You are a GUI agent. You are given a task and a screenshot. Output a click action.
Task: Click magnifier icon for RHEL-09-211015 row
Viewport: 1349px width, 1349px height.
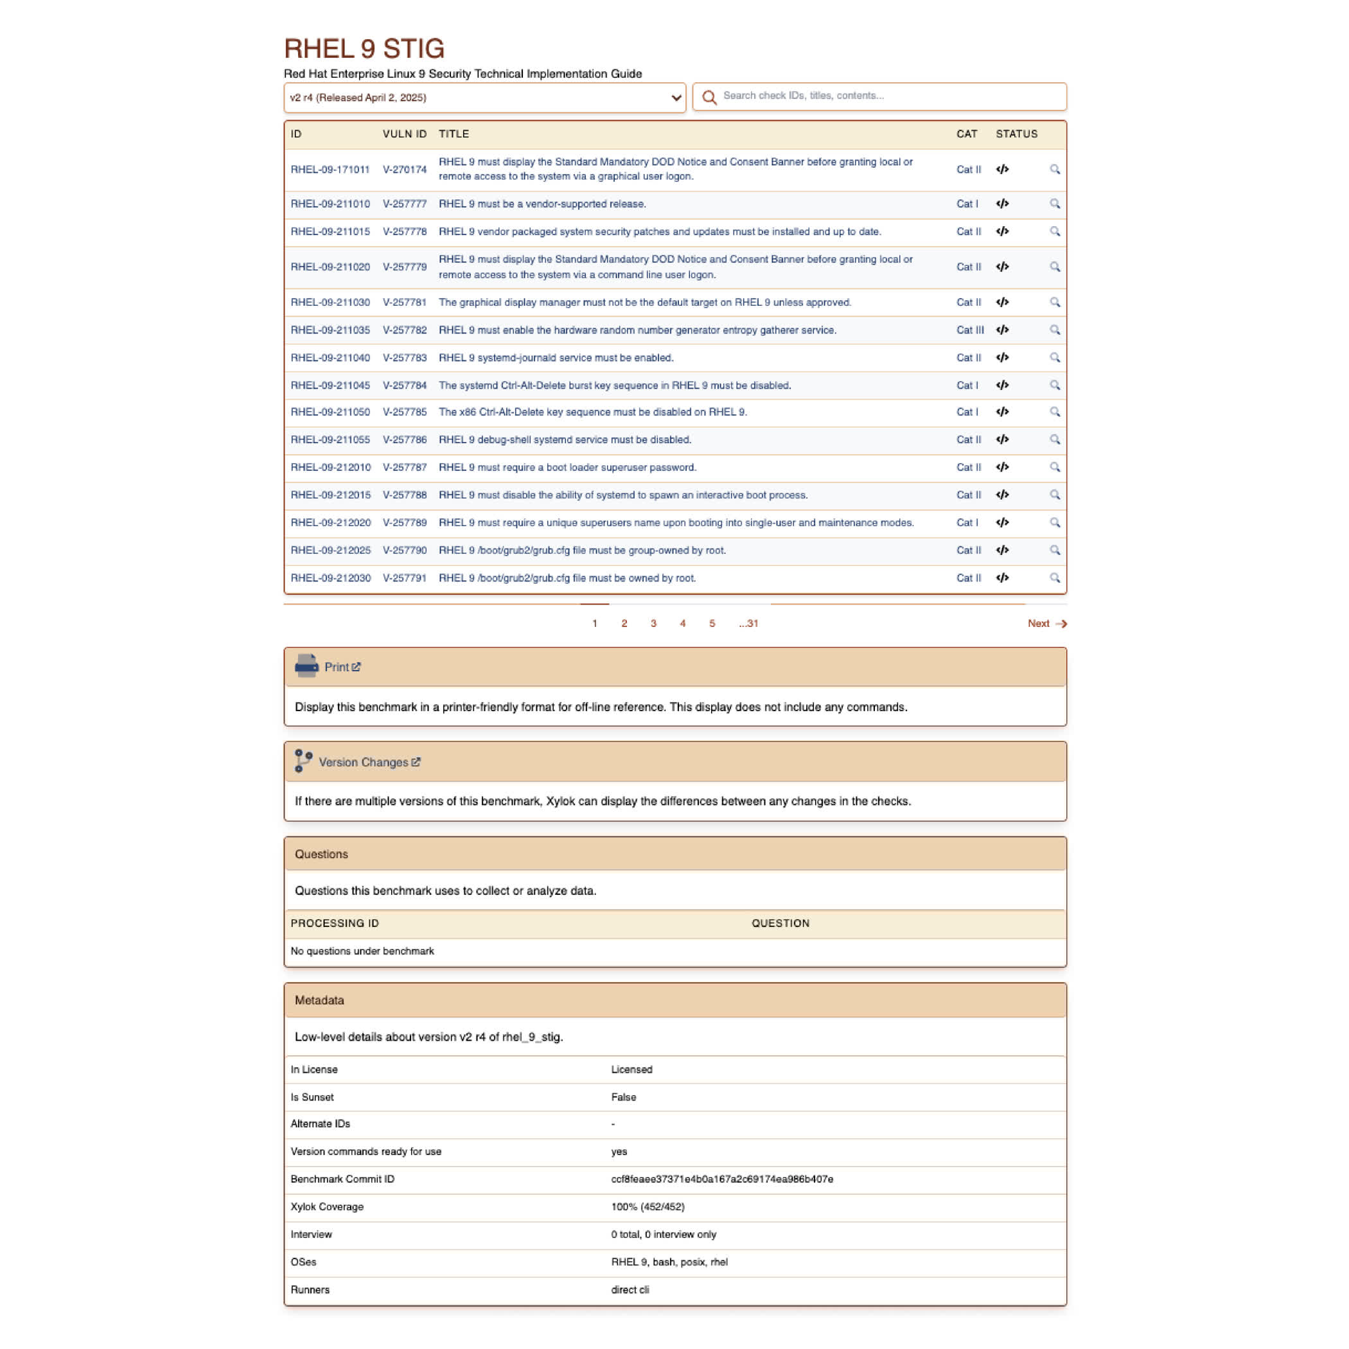(x=1054, y=231)
